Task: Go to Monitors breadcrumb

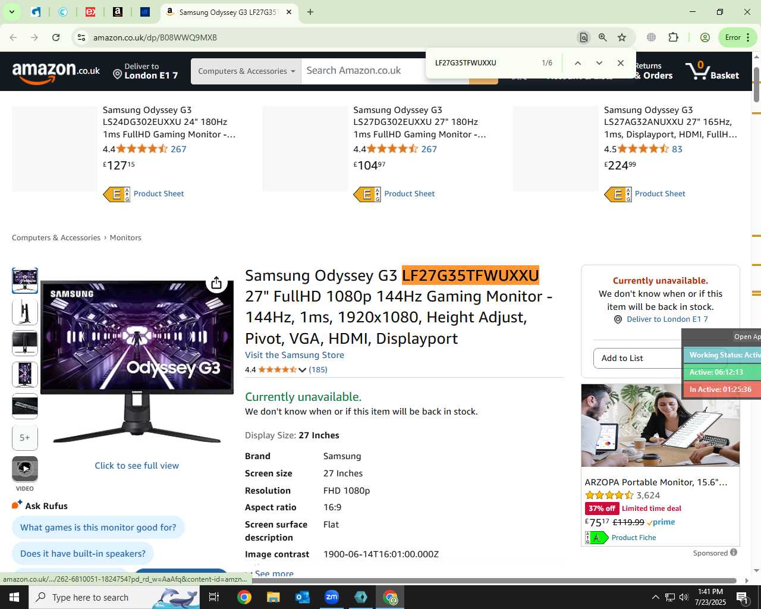Action: [125, 238]
